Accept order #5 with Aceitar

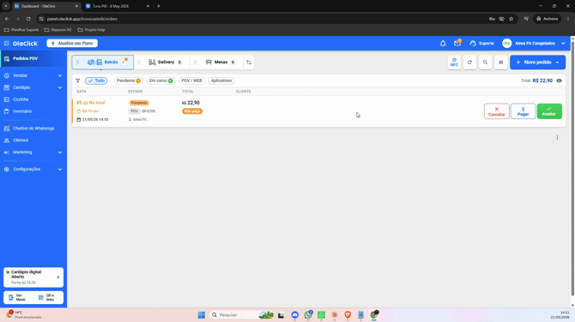point(549,111)
